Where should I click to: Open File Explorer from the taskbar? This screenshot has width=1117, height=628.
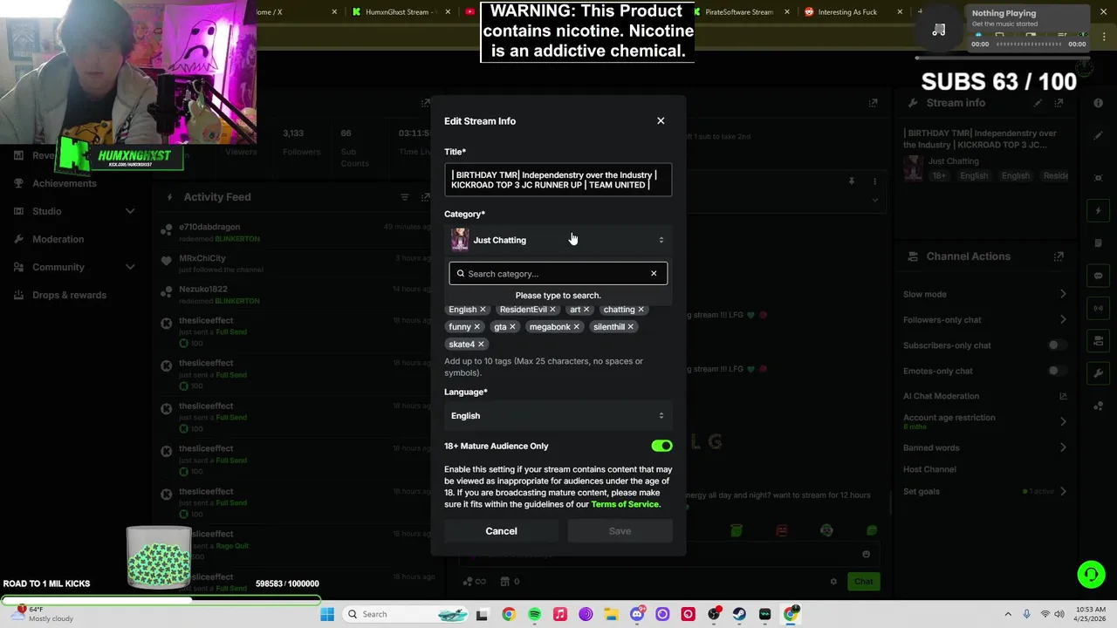(611, 614)
